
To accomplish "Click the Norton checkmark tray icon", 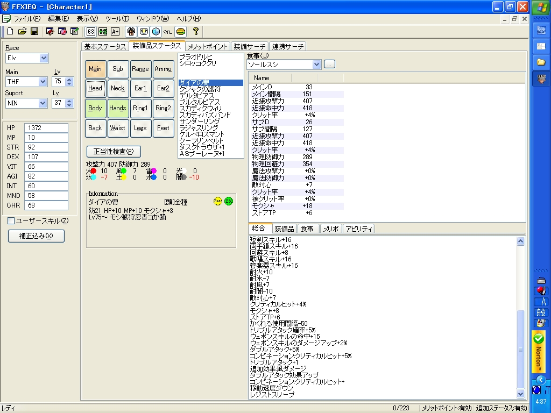I will 538,338.
